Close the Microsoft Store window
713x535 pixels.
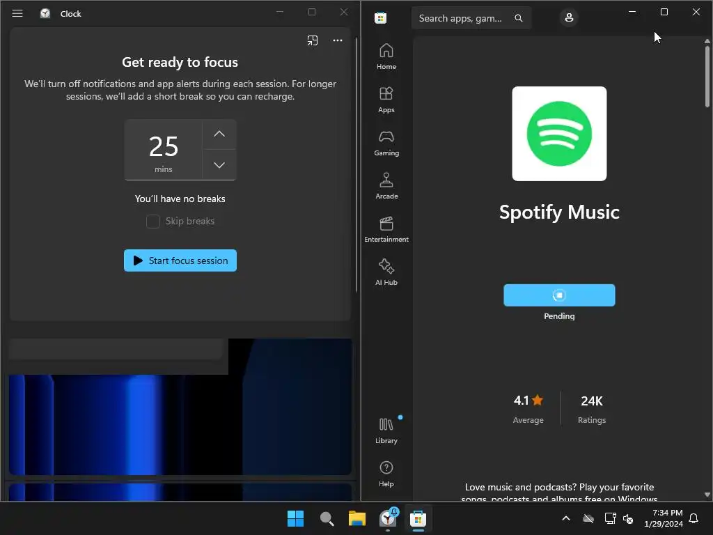696,12
